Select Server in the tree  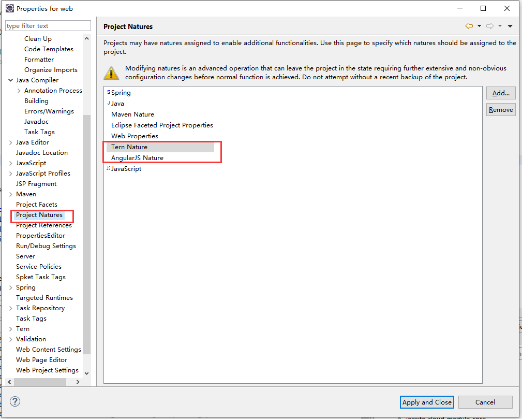[x=26, y=256]
